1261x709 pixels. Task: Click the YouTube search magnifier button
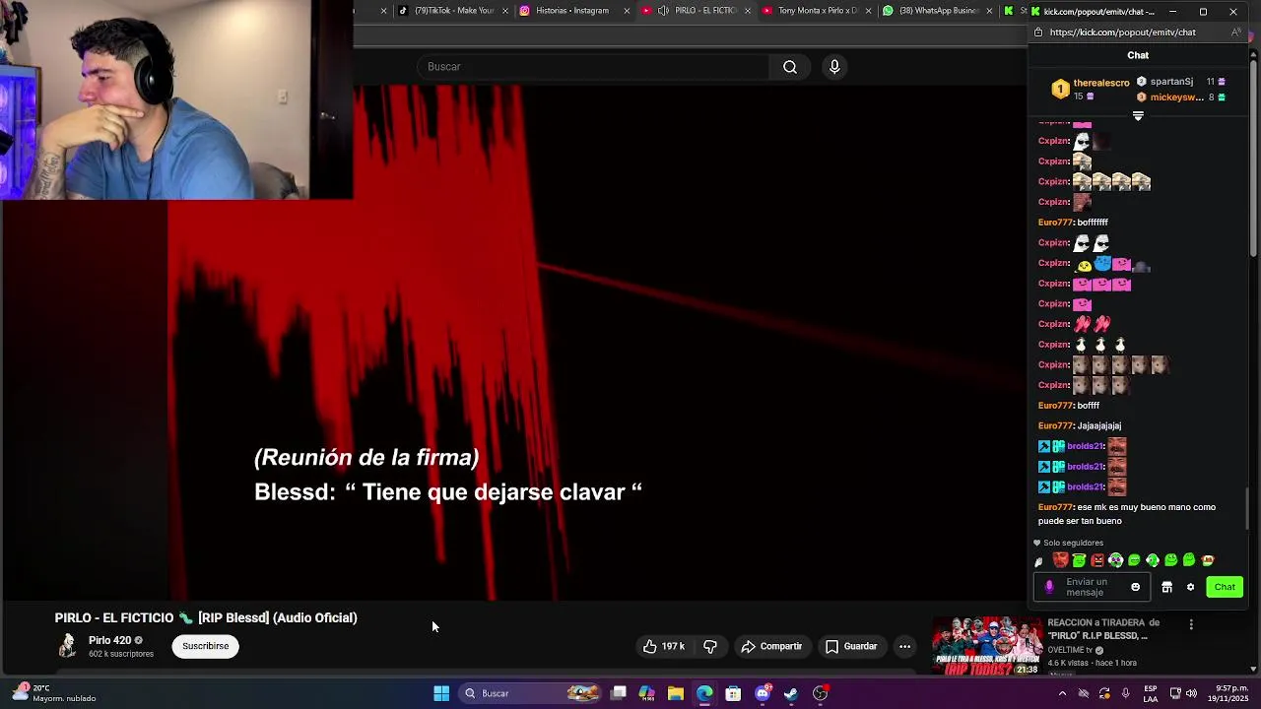coord(790,66)
